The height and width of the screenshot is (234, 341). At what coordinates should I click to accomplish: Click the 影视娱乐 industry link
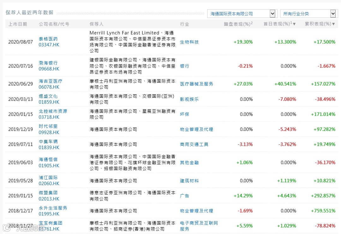point(189,99)
